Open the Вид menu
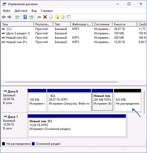The image size is (147, 153). 34,11
